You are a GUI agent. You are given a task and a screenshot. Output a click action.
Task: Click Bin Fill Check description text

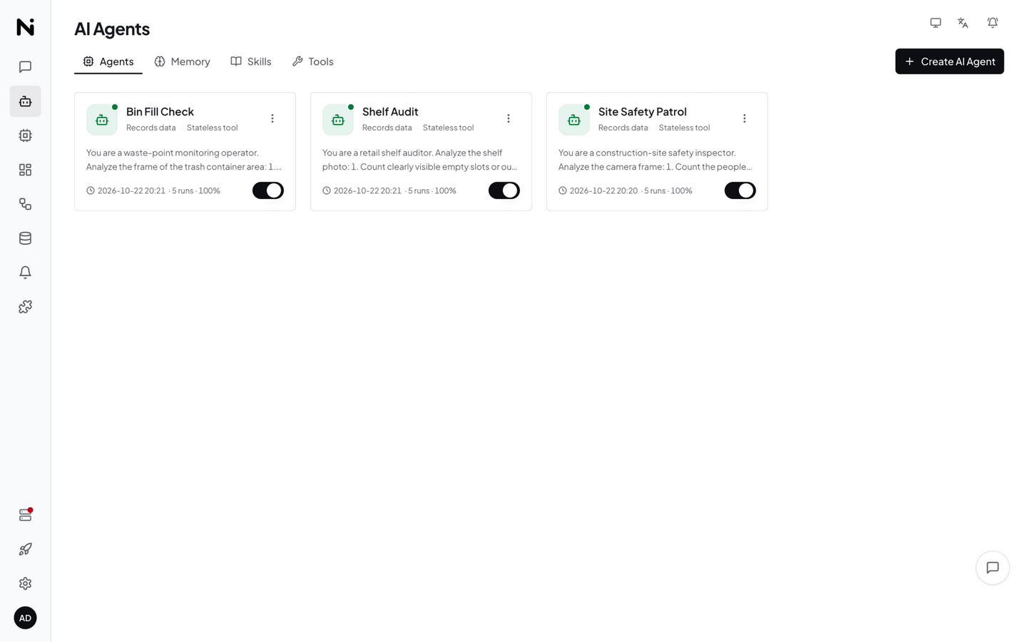click(x=184, y=160)
